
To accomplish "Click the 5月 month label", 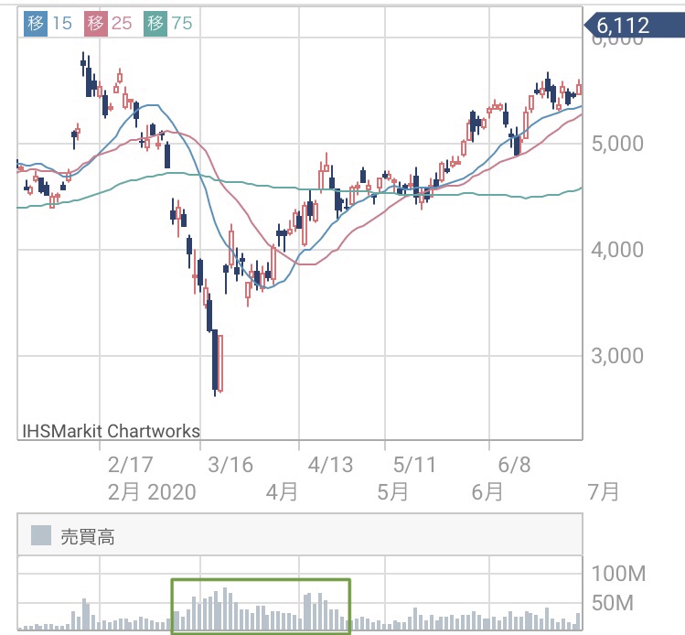I will tap(392, 492).
